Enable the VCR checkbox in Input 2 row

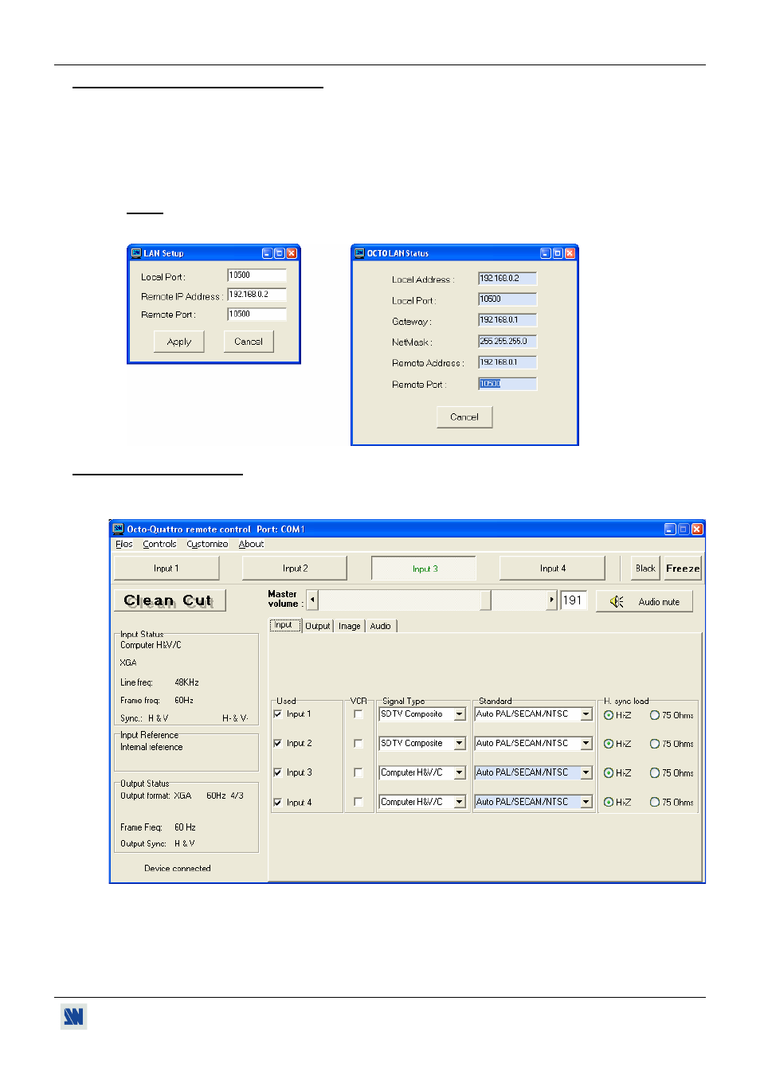tap(358, 744)
